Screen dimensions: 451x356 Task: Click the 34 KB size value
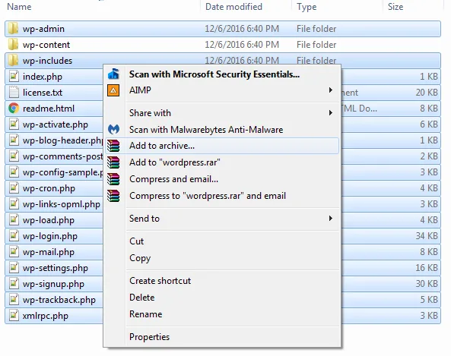tap(427, 236)
